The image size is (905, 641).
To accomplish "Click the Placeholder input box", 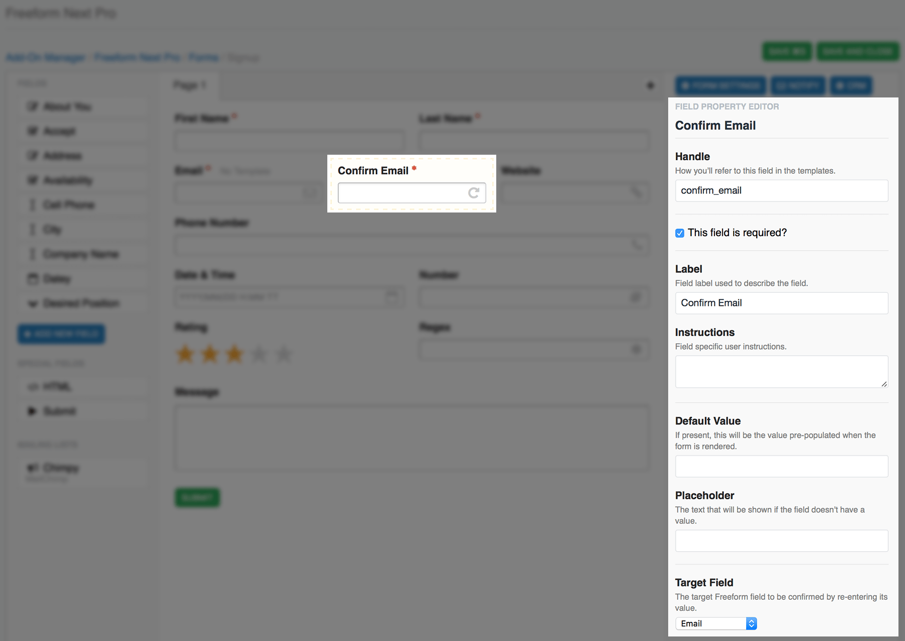I will click(781, 541).
